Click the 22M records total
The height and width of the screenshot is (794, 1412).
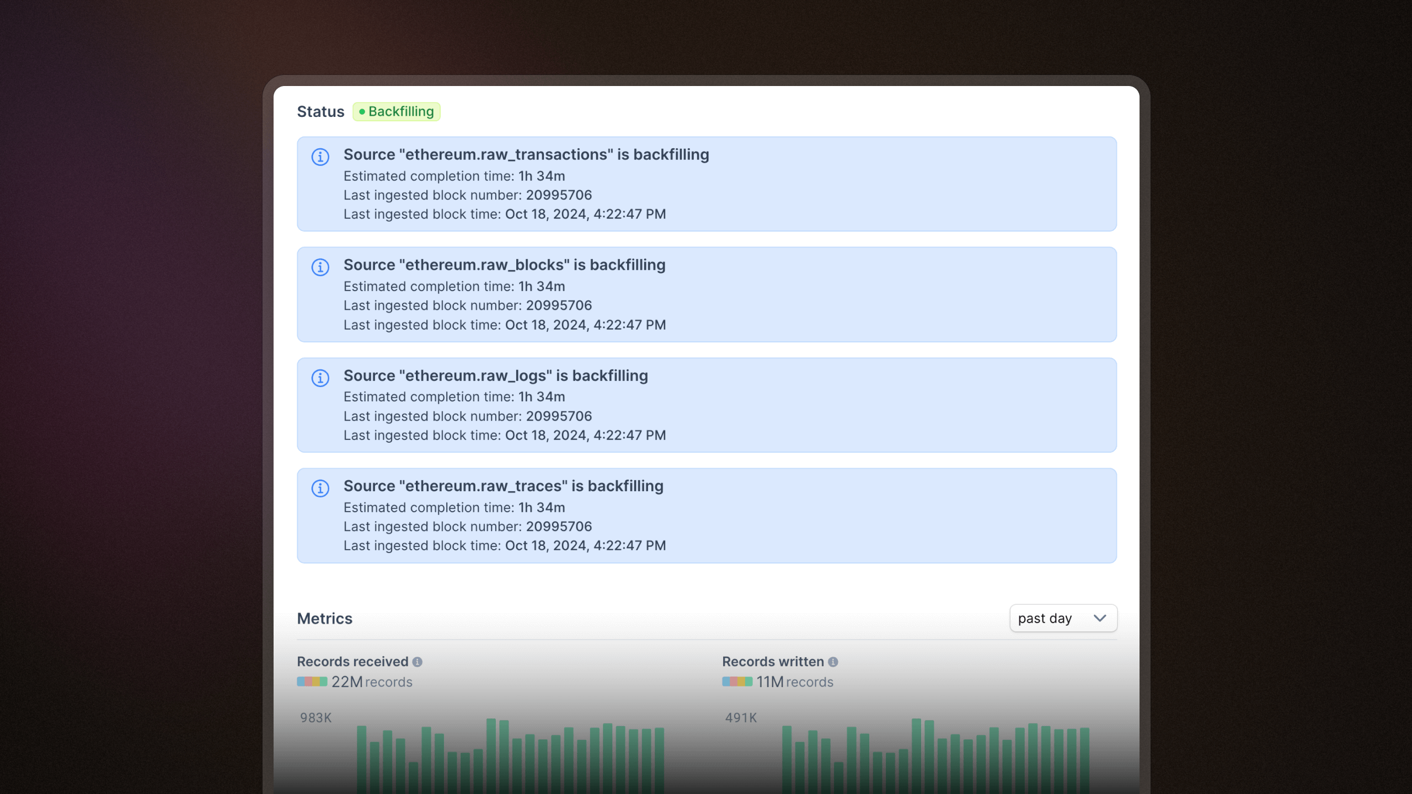372,682
